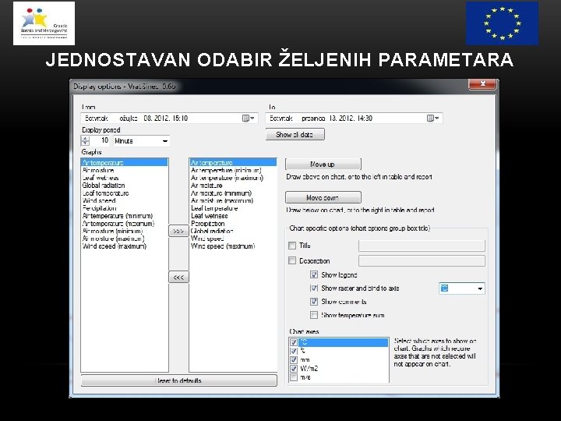Click the <<< remove graphs button
The height and width of the screenshot is (421, 561).
pyautogui.click(x=178, y=277)
